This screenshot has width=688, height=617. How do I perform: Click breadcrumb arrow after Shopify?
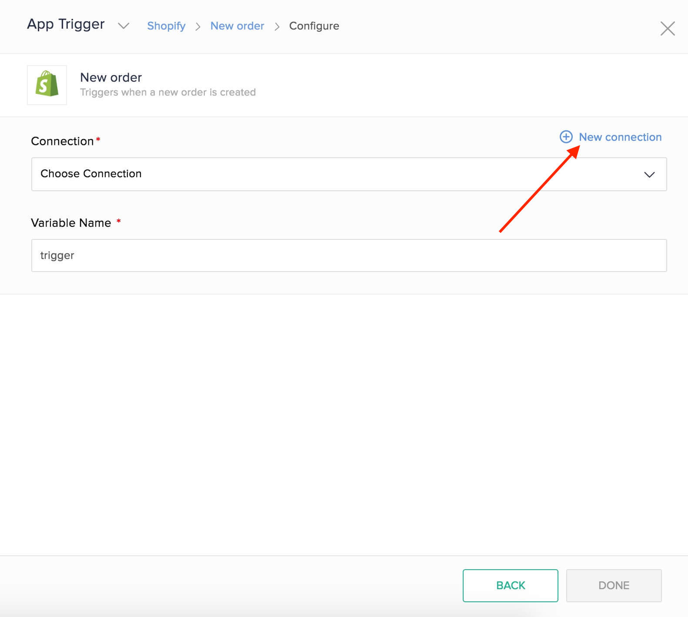click(198, 27)
